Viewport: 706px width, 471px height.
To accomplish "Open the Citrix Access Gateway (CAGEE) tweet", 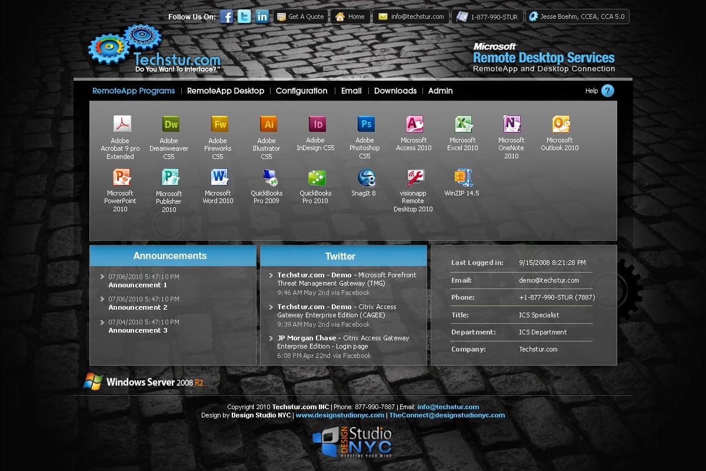I will tap(337, 311).
